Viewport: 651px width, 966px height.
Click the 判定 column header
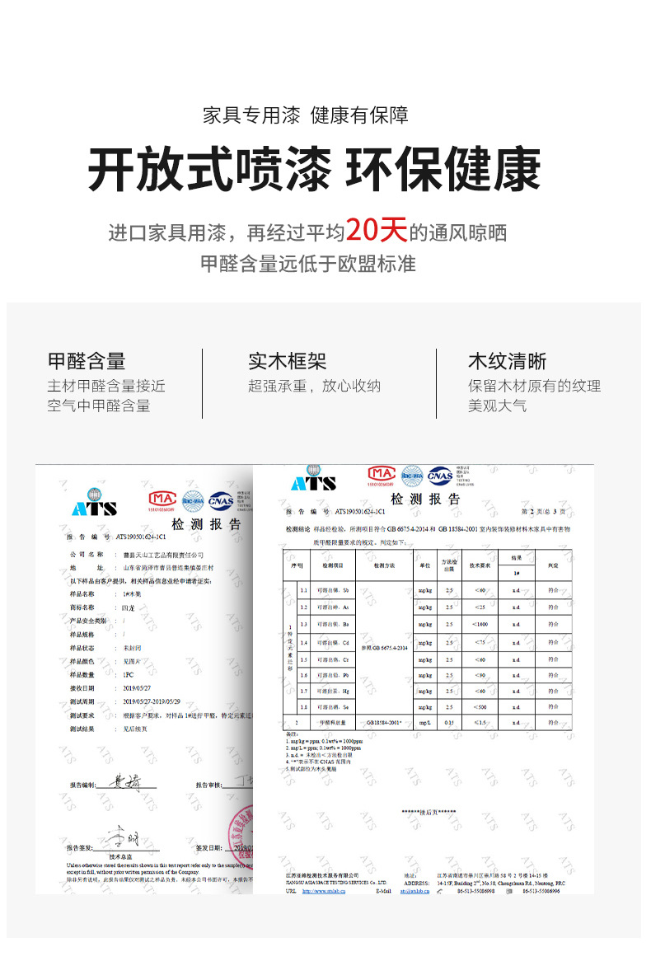click(553, 565)
